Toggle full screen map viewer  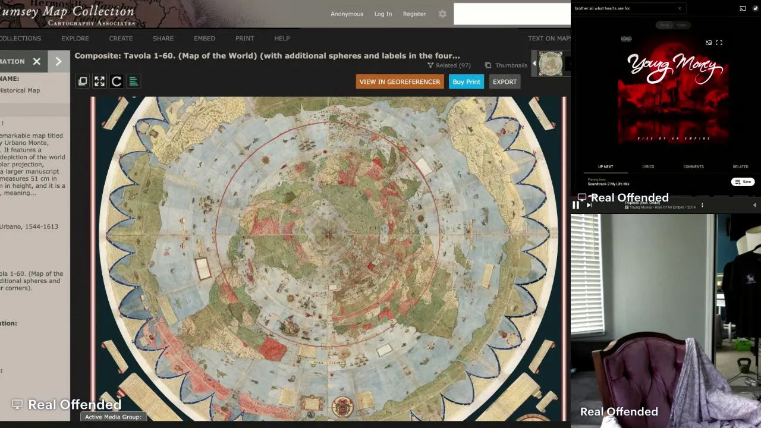tap(99, 81)
